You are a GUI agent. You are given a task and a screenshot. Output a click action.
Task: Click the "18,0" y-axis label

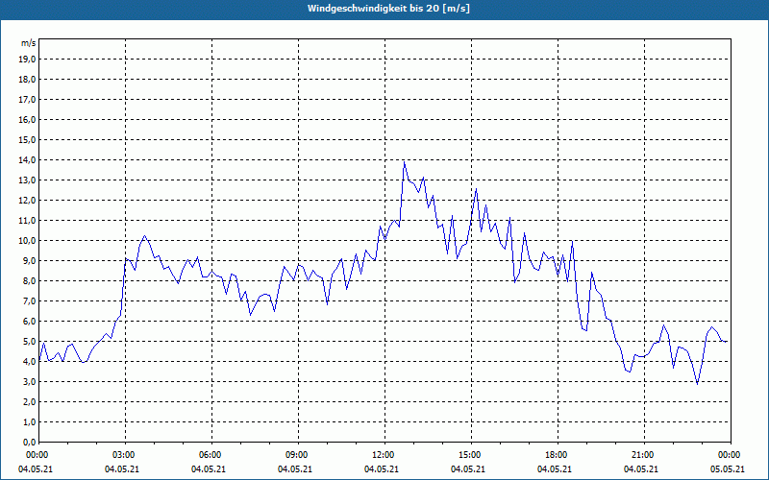28,80
